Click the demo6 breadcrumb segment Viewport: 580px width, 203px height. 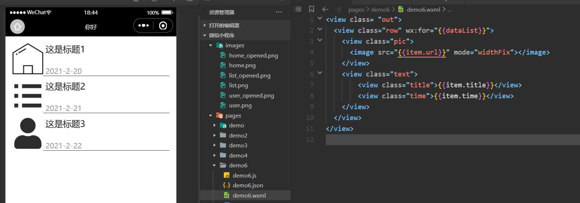point(380,10)
